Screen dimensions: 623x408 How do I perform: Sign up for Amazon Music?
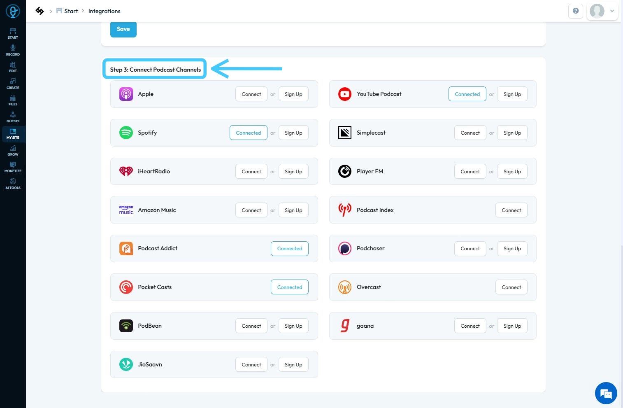[293, 210]
